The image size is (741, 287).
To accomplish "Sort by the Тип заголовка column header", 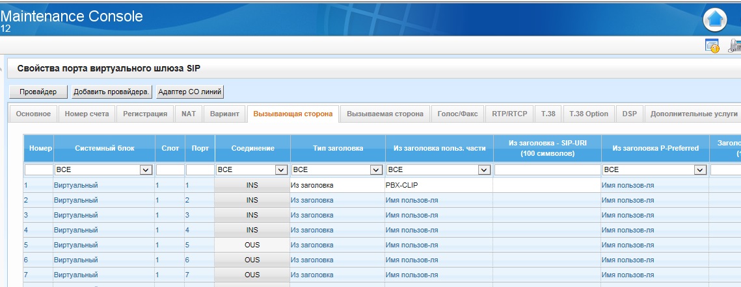I will (338, 148).
